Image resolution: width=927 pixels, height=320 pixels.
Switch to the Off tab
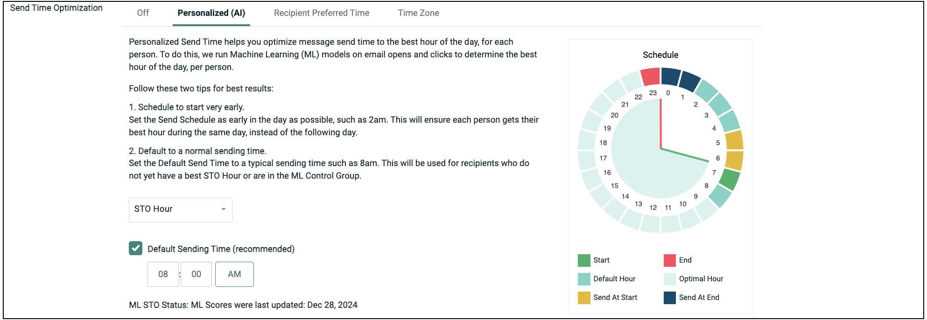click(143, 13)
